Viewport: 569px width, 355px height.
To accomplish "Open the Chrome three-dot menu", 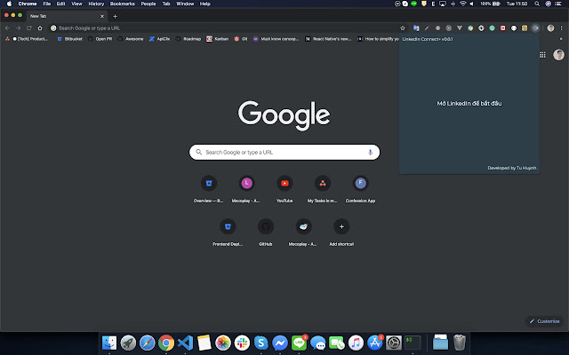I will [x=561, y=28].
